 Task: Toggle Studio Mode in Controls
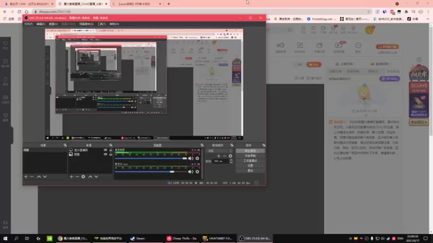click(x=250, y=160)
